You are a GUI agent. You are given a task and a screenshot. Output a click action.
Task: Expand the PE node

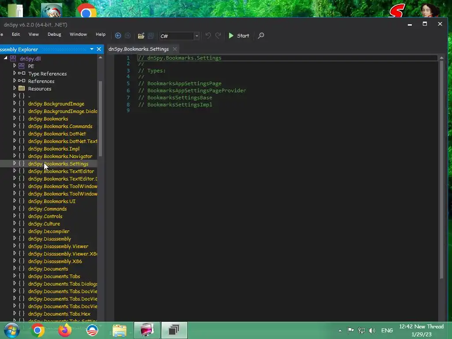click(x=15, y=66)
